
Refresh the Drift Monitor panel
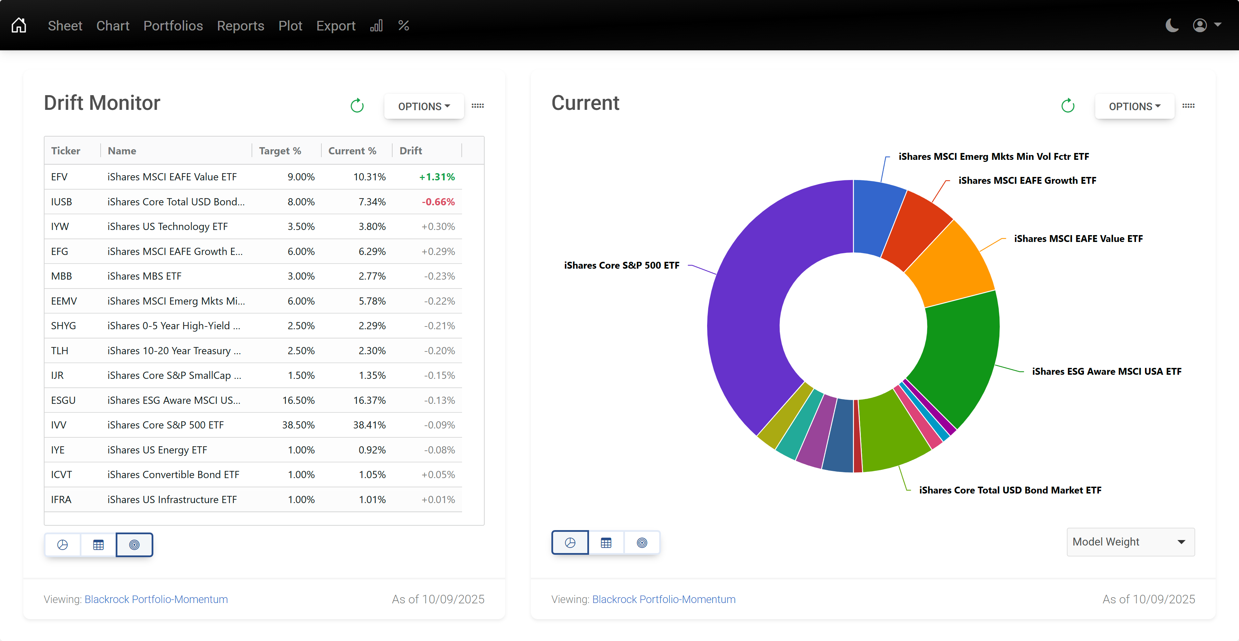click(x=357, y=105)
